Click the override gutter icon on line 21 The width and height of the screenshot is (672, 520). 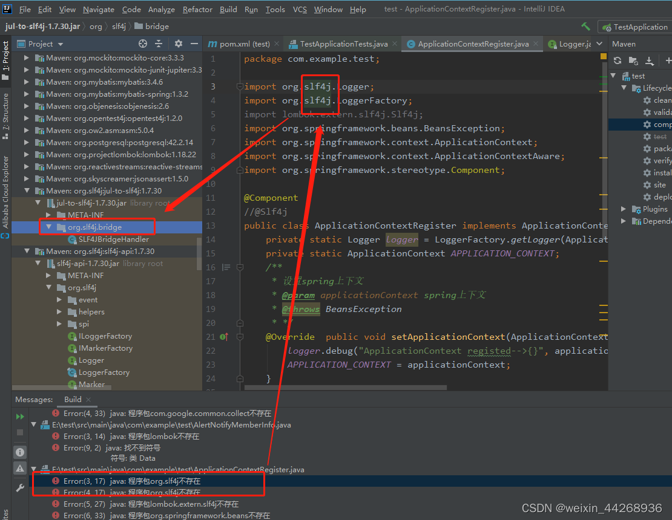point(224,337)
